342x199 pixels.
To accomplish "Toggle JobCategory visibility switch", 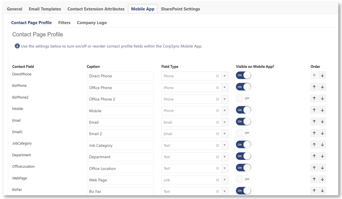I will (243, 145).
